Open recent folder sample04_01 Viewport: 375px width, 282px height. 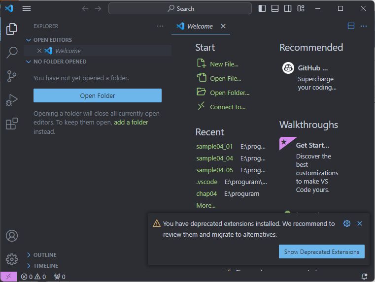click(214, 146)
